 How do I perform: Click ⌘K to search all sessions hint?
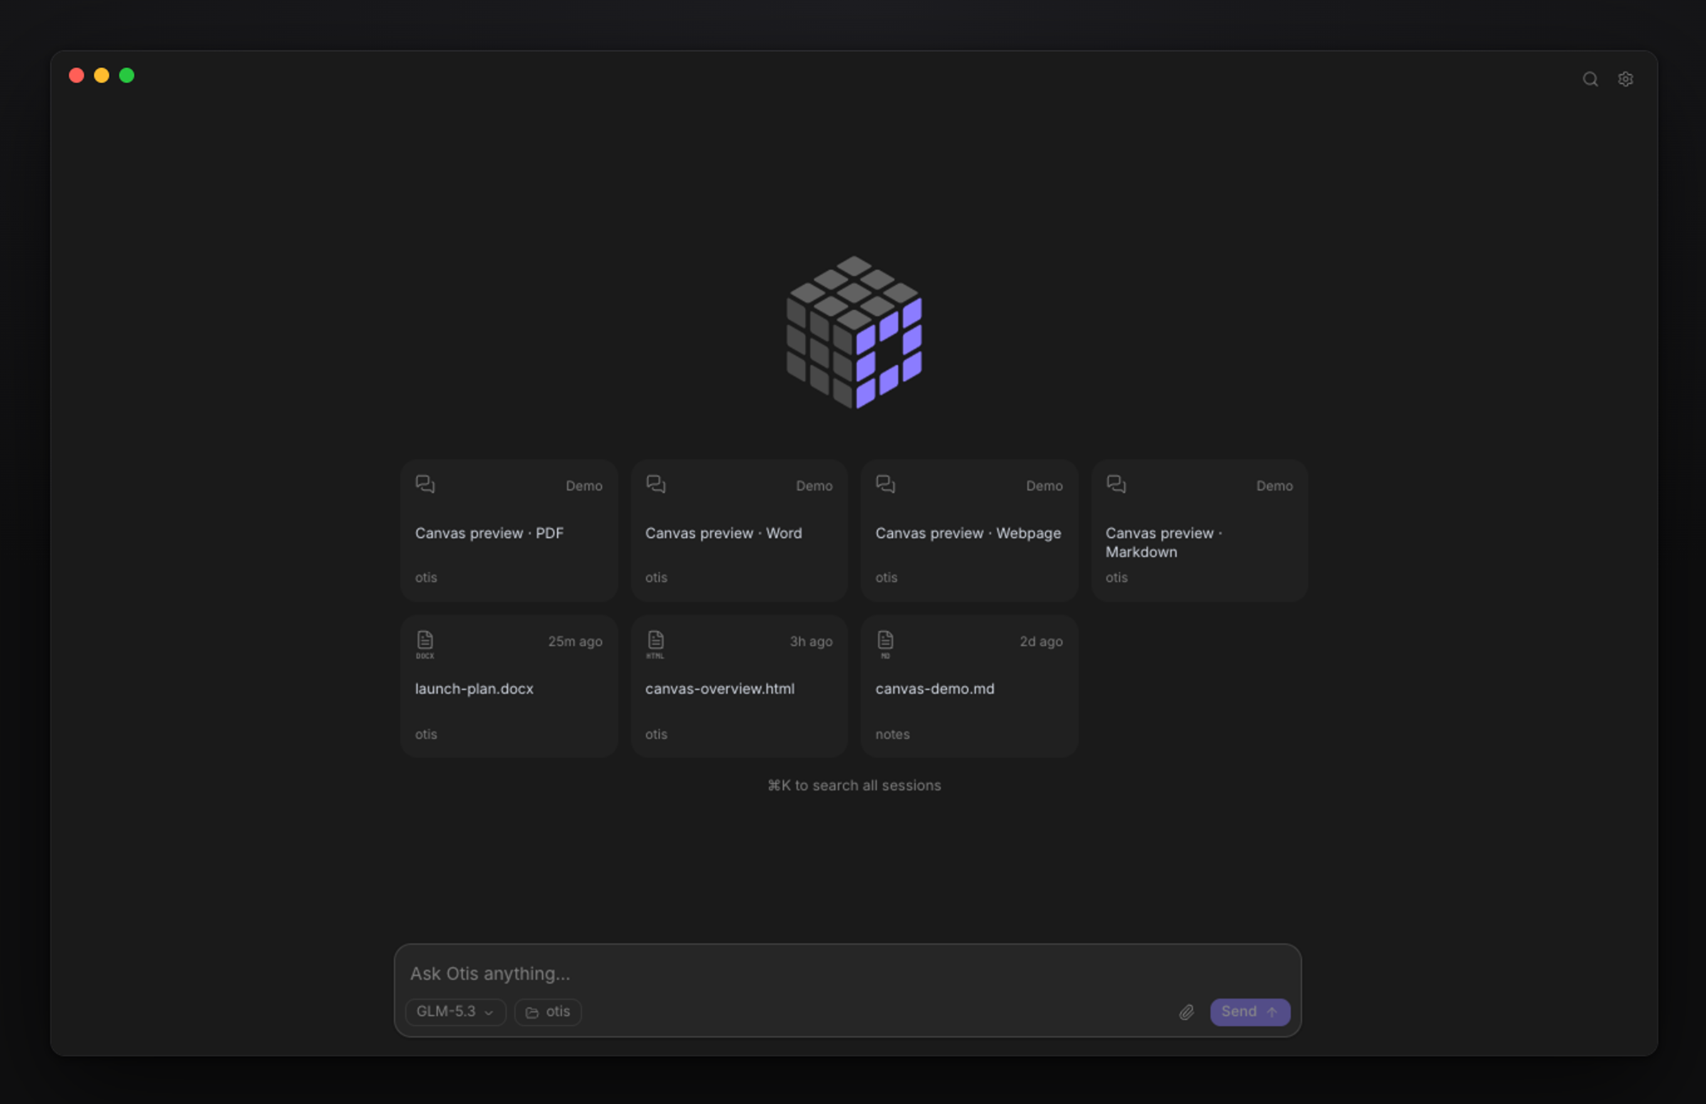click(854, 785)
